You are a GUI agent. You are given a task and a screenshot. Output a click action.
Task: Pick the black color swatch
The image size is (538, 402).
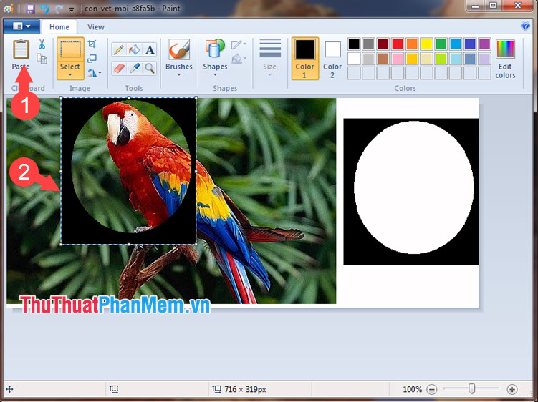(x=354, y=44)
